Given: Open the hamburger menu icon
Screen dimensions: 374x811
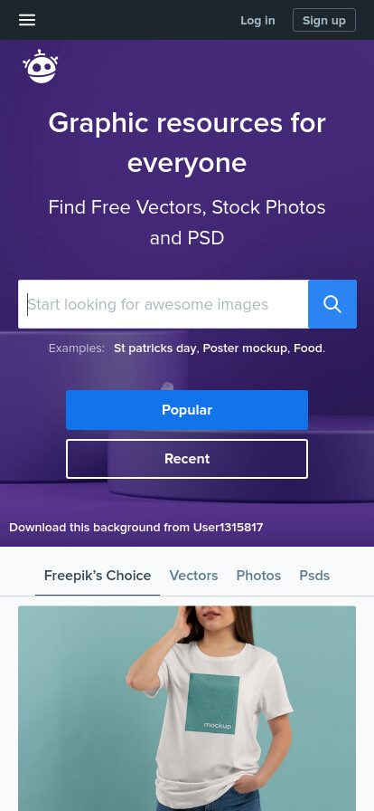Looking at the screenshot, I should (27, 20).
